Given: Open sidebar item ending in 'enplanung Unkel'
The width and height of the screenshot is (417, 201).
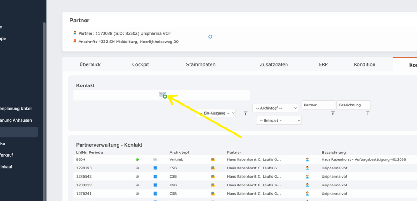Looking at the screenshot, I should pyautogui.click(x=16, y=108).
